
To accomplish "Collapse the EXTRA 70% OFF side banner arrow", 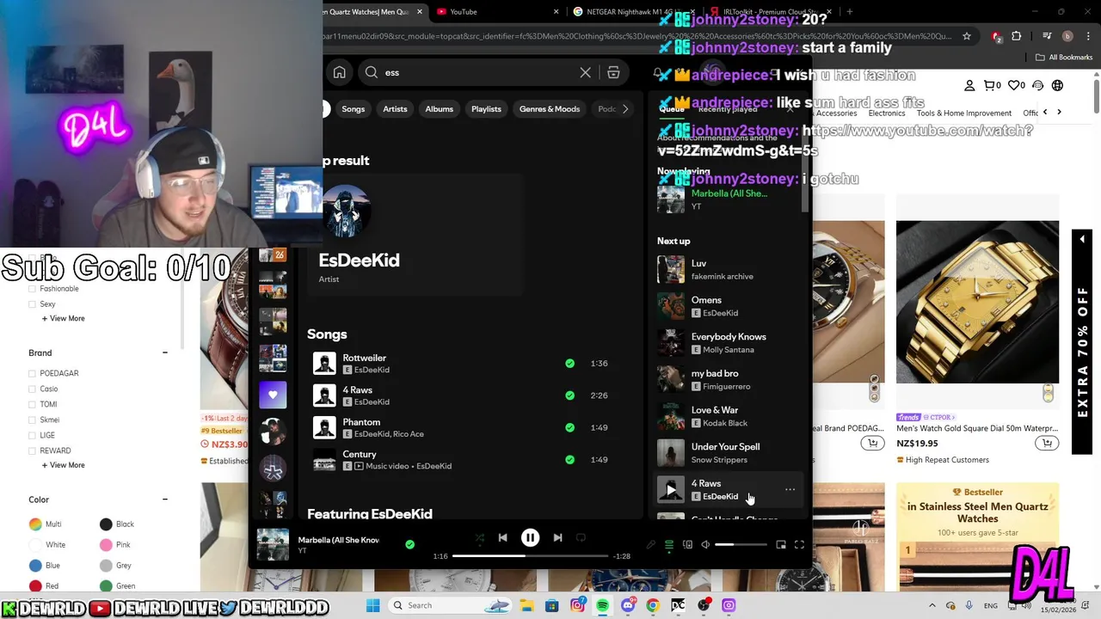I will 1082,238.
